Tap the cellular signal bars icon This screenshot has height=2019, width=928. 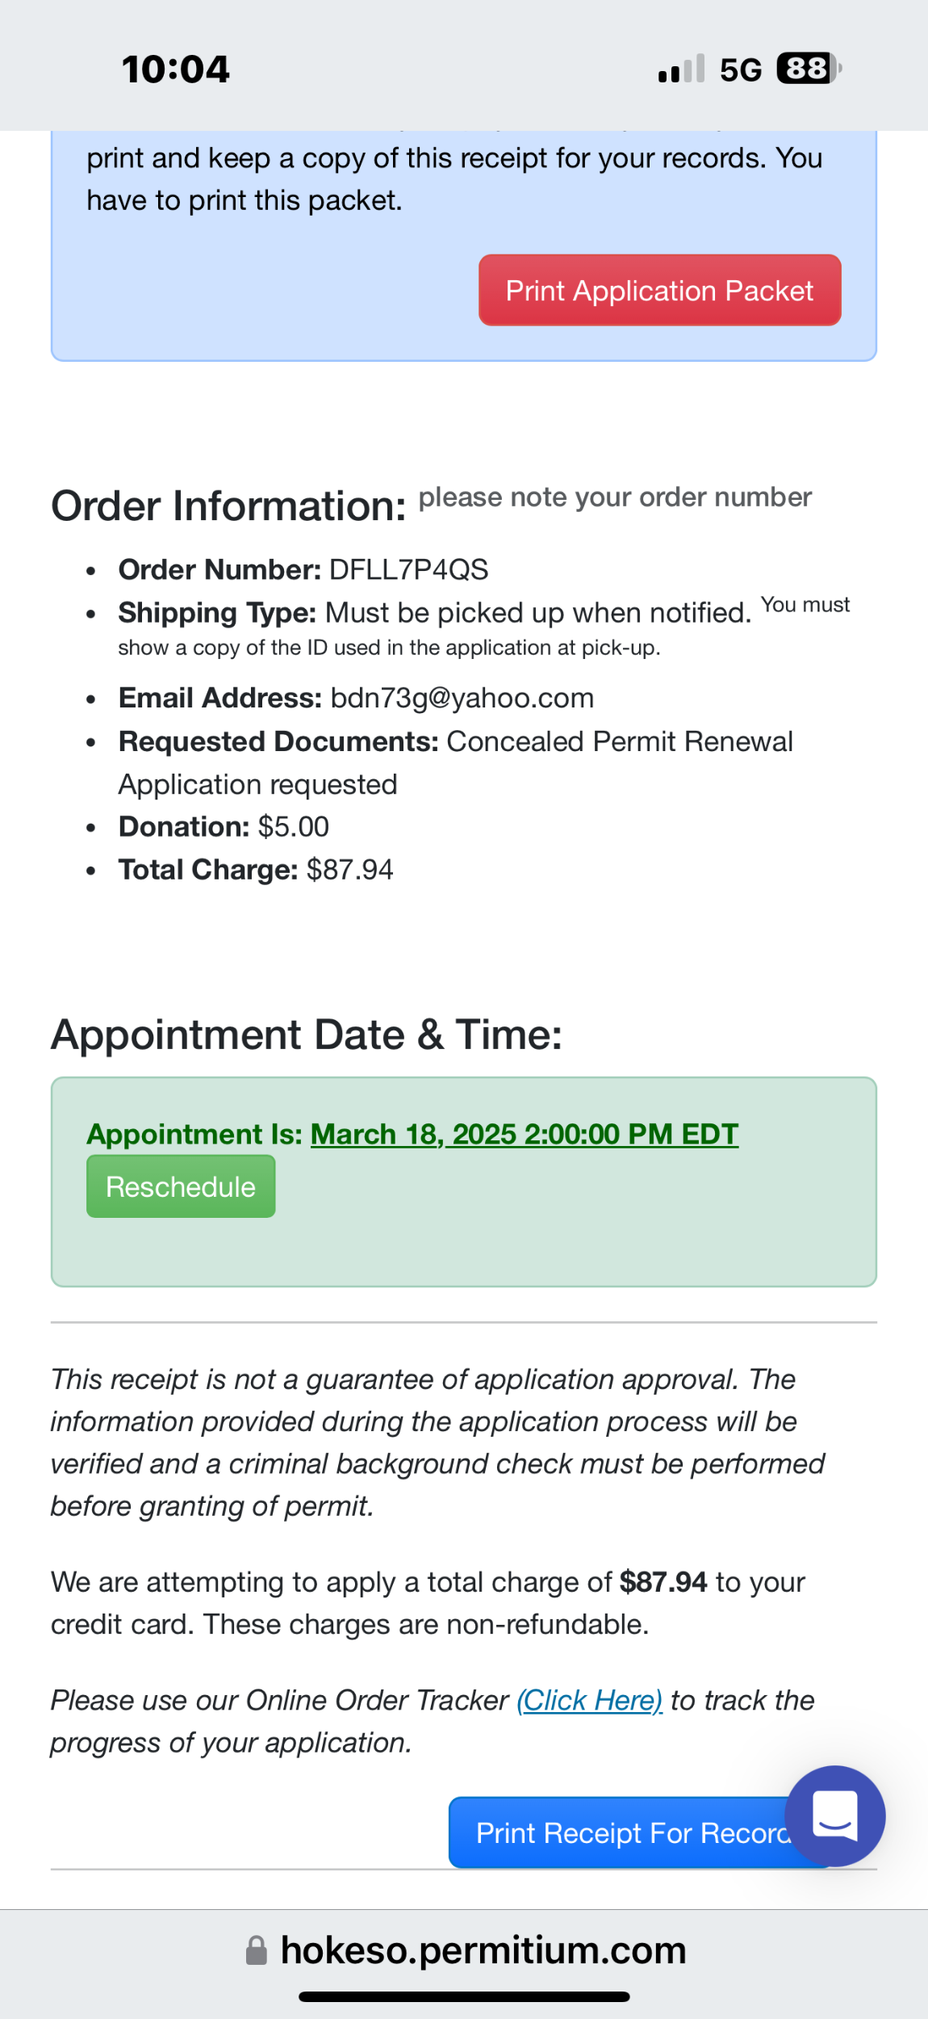pos(681,69)
